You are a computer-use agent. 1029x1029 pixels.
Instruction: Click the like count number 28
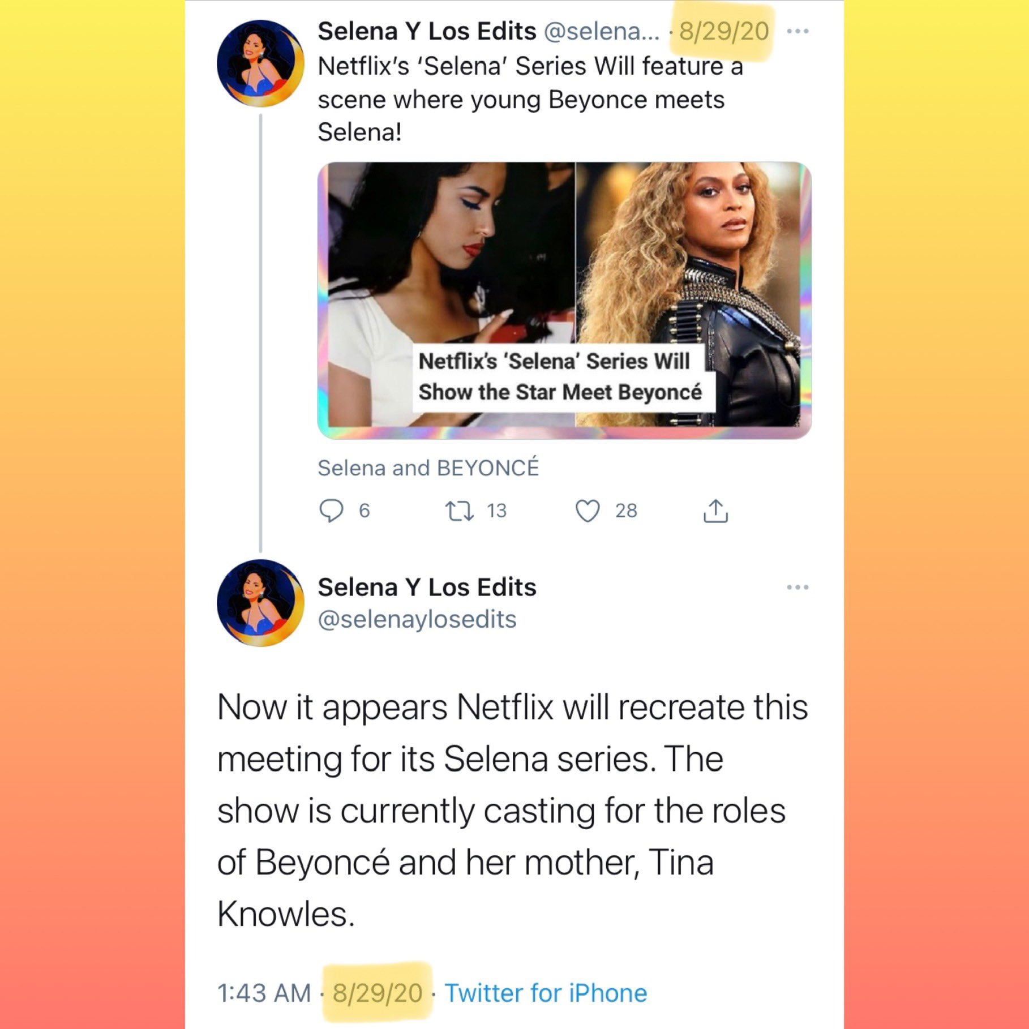[x=627, y=511]
